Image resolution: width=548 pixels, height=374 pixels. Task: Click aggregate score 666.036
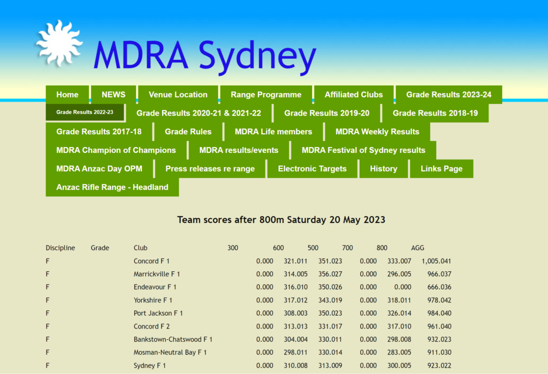coord(439,287)
